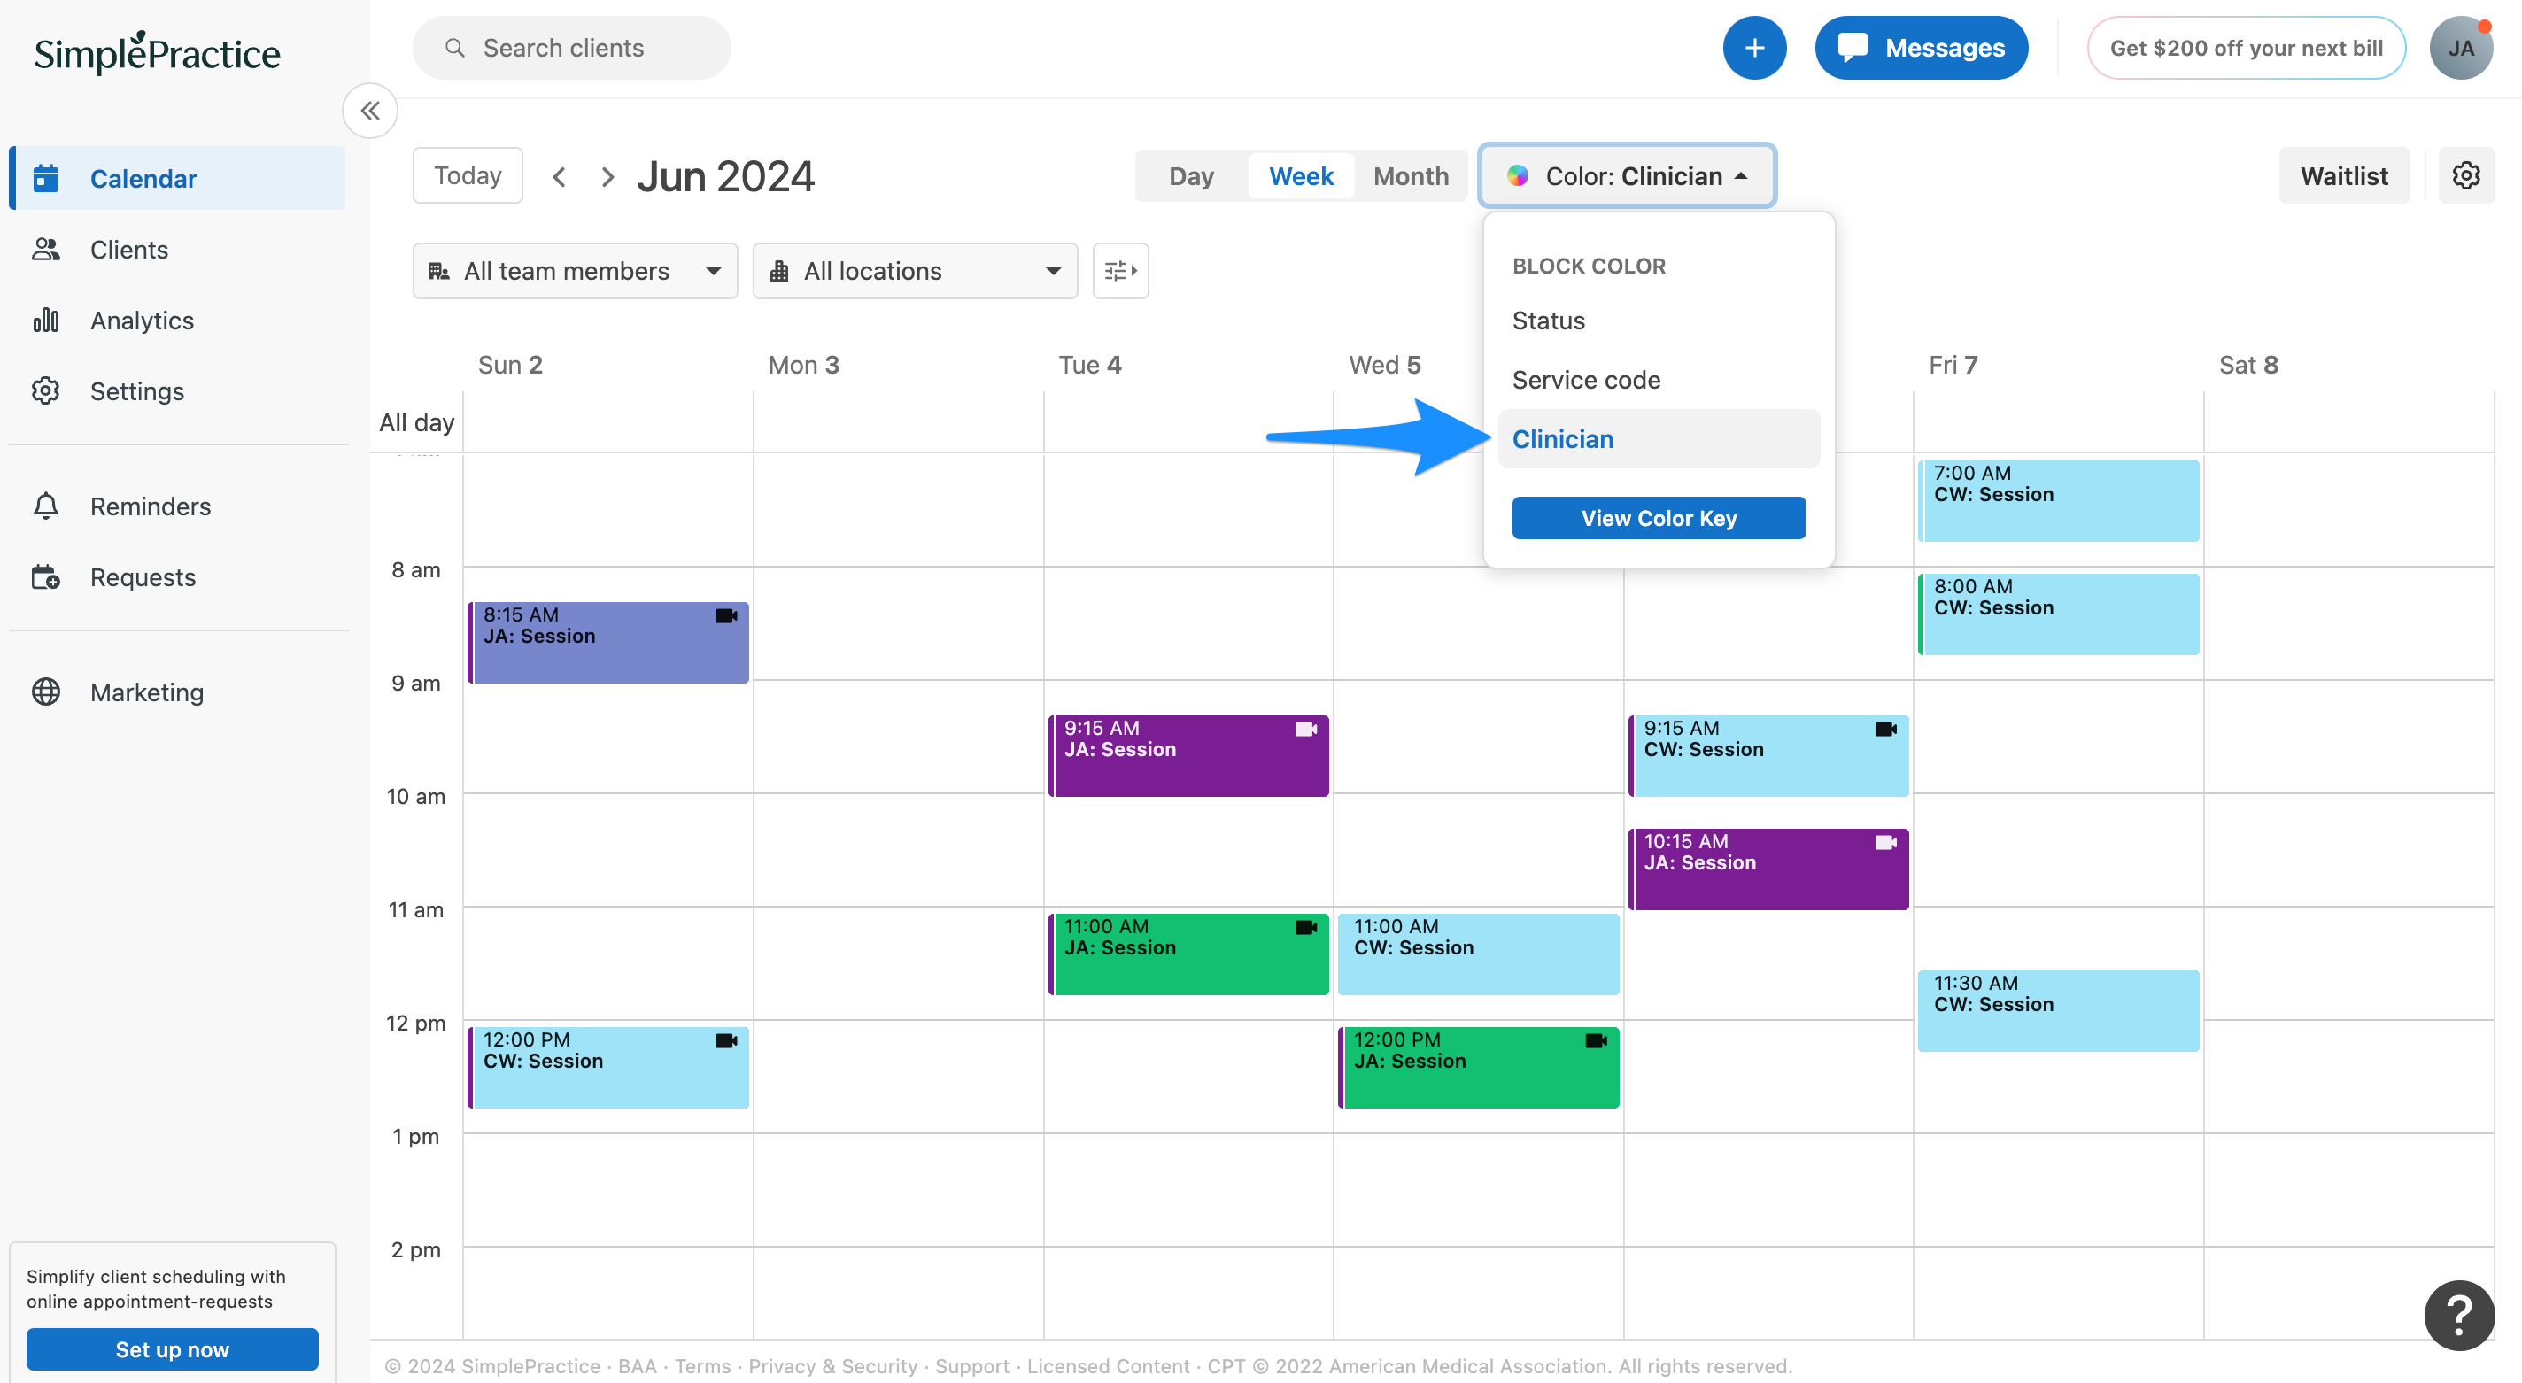Open the help question mark button
Image resolution: width=2522 pixels, height=1383 pixels.
click(x=2459, y=1315)
